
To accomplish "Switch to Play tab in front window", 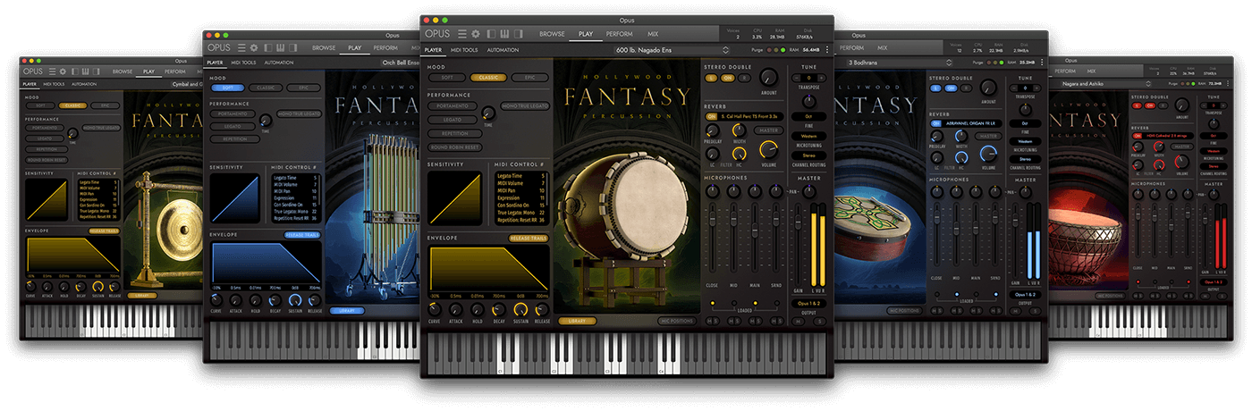I will (x=586, y=34).
